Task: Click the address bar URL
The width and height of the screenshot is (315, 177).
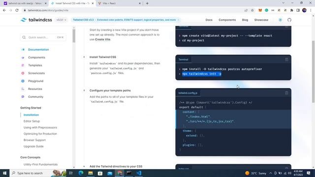Action: [x=48, y=10]
